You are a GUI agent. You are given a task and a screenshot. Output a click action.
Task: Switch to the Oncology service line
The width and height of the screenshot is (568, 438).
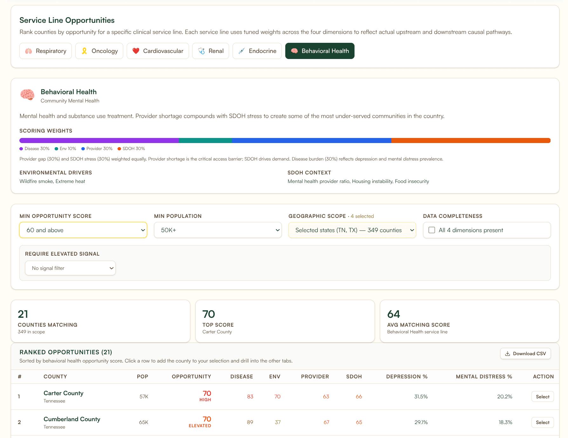[99, 51]
